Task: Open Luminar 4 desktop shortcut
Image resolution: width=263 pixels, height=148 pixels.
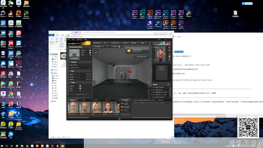Action: click(158, 24)
